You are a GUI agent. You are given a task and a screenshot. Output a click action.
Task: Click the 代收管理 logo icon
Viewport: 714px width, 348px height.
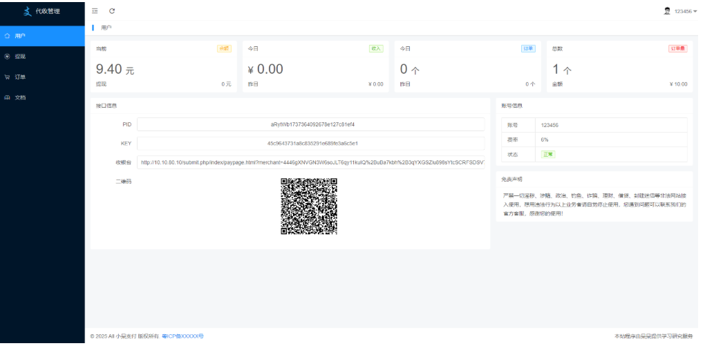click(x=27, y=11)
